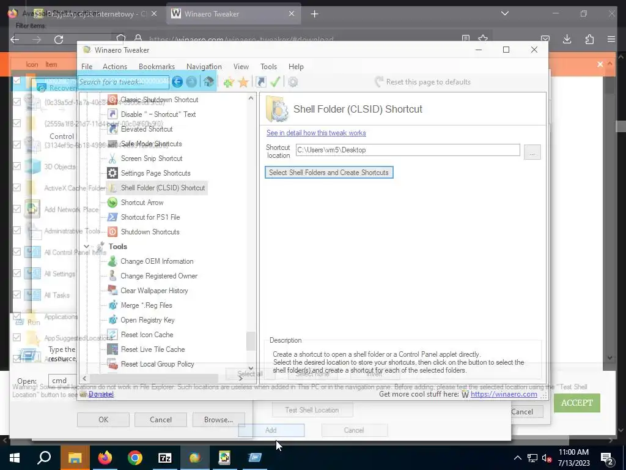Screen dimensions: 626x470
Task: Click the green checkmark toolbar icon
Action: coord(275,82)
